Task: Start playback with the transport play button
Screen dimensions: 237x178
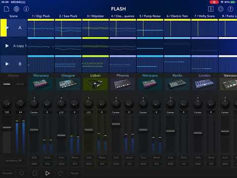Action: (47, 173)
